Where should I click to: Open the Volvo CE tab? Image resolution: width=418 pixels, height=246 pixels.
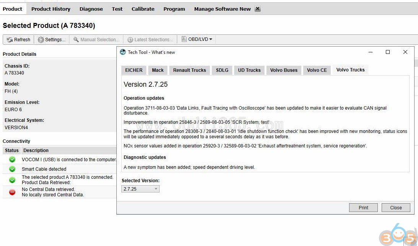317,70
